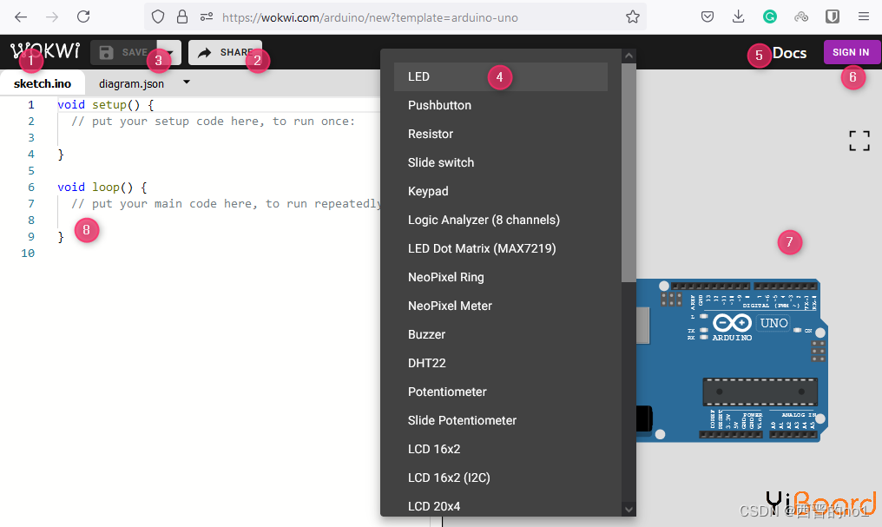Select LCD 16x2 (I2C) from the list
This screenshot has width=882, height=527.
coord(501,478)
